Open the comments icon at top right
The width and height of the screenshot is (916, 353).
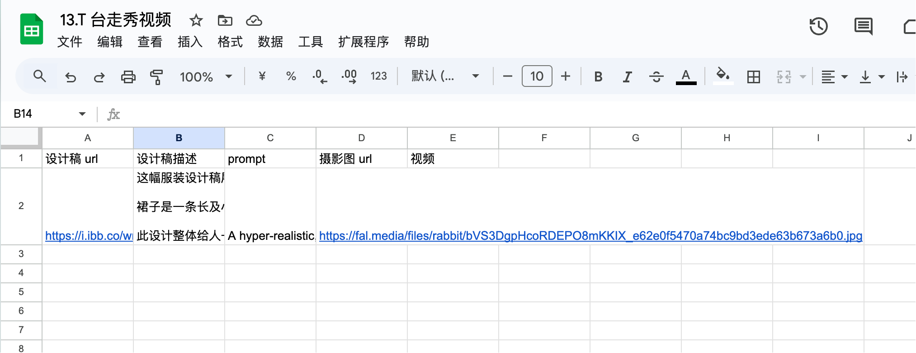coord(863,26)
